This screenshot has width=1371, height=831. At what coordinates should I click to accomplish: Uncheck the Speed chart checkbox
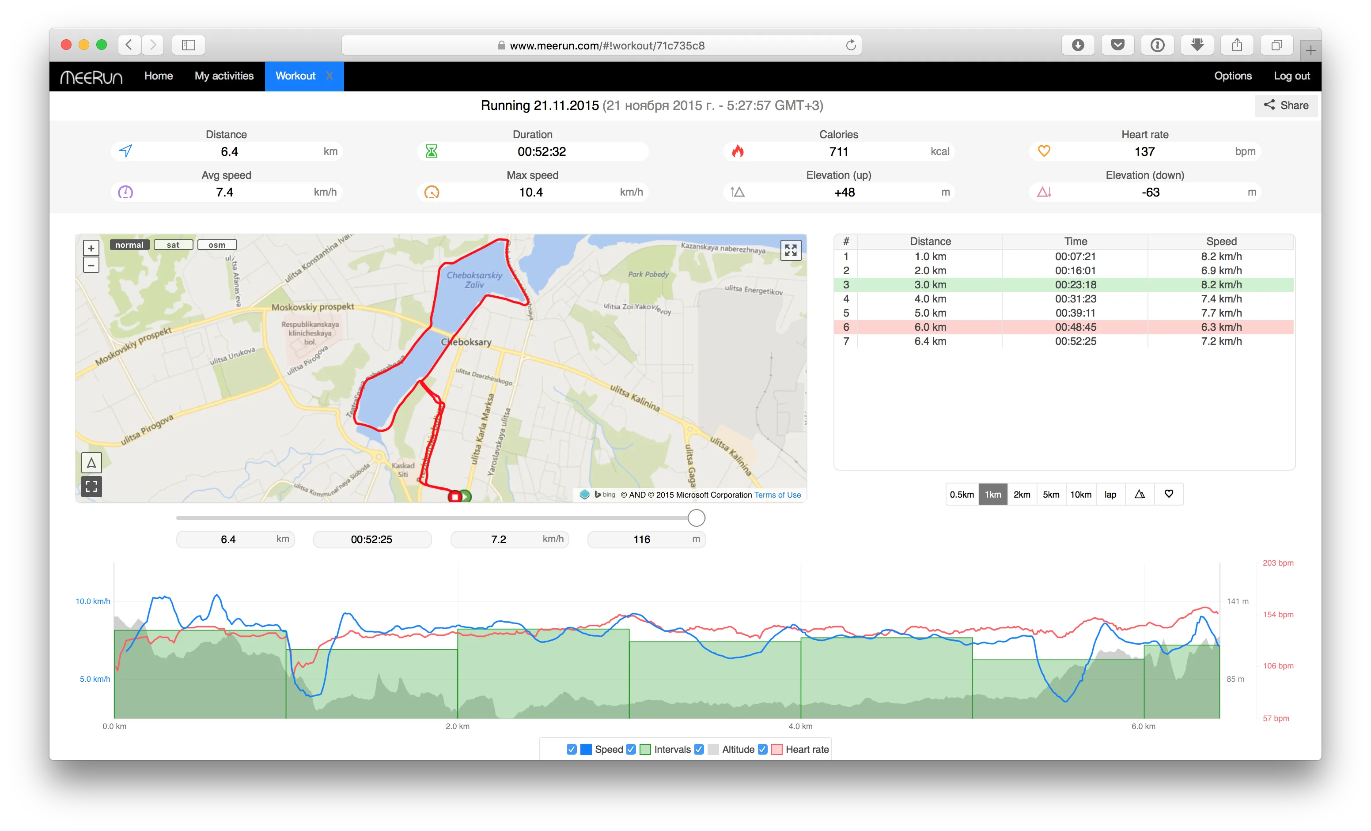pos(572,749)
